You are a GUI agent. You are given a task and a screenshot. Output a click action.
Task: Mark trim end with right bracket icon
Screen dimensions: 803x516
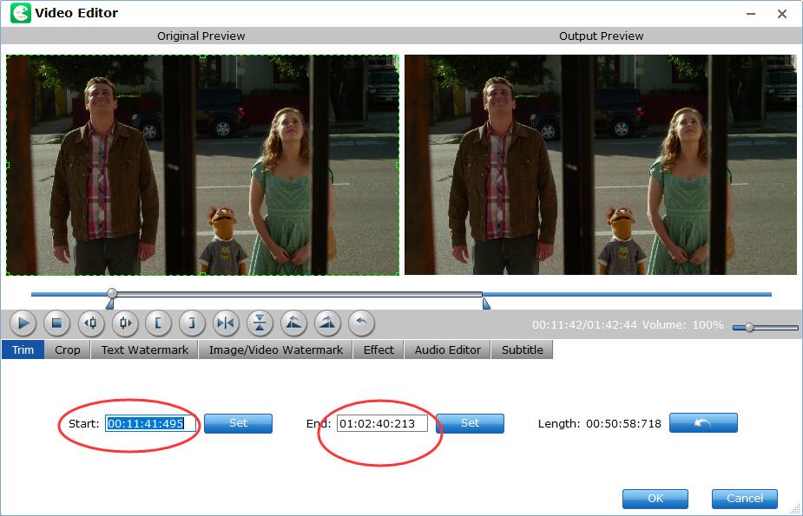click(192, 323)
